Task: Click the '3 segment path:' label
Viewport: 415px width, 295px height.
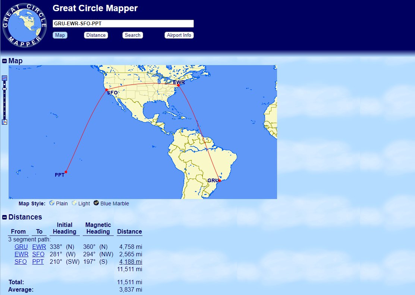Action: pos(29,240)
